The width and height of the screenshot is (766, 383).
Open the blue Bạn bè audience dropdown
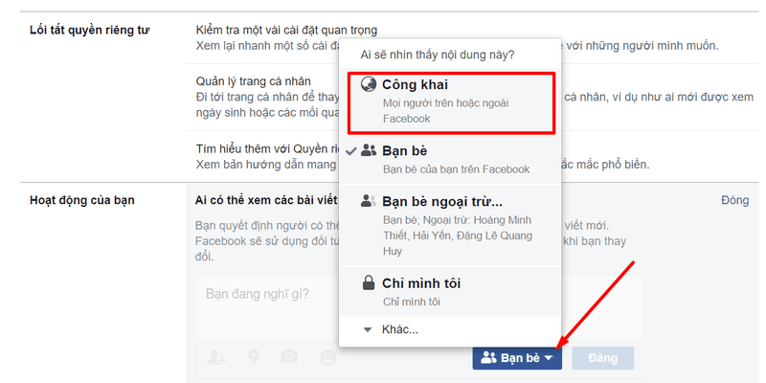click(x=517, y=358)
